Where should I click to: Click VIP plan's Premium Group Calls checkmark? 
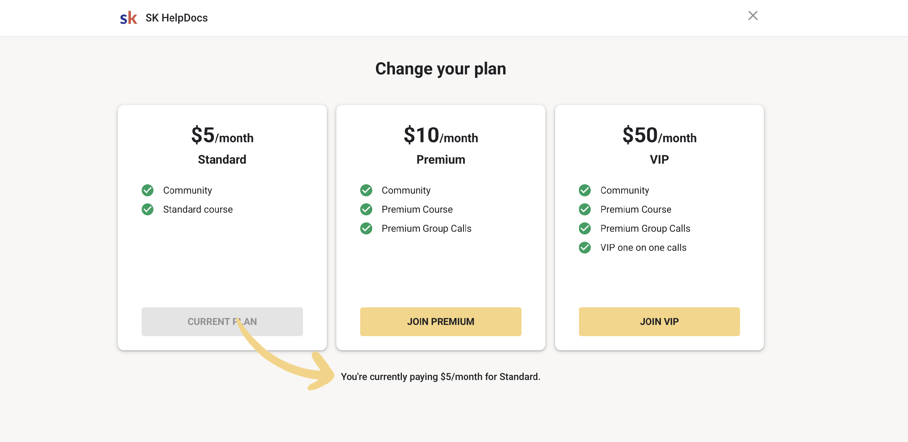[584, 228]
